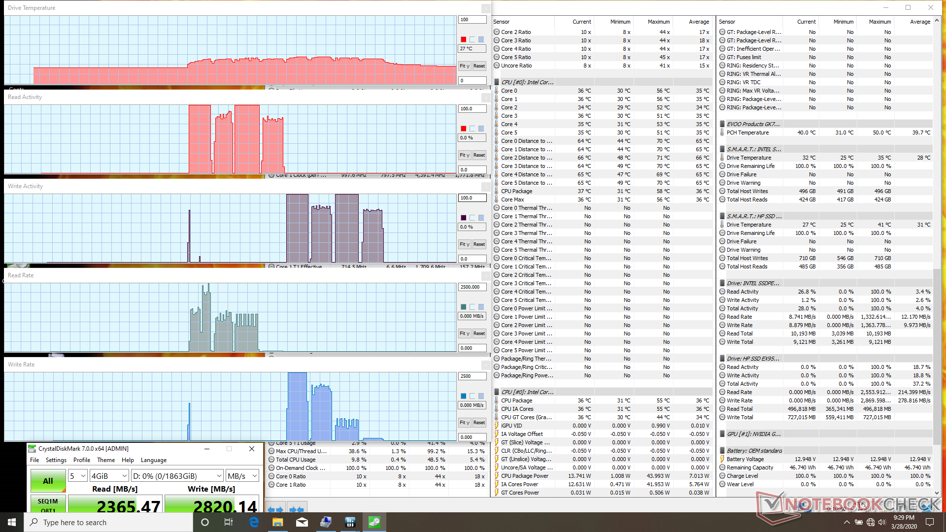
Task: Open the test count dropdown showing 5
Action: pyautogui.click(x=78, y=476)
